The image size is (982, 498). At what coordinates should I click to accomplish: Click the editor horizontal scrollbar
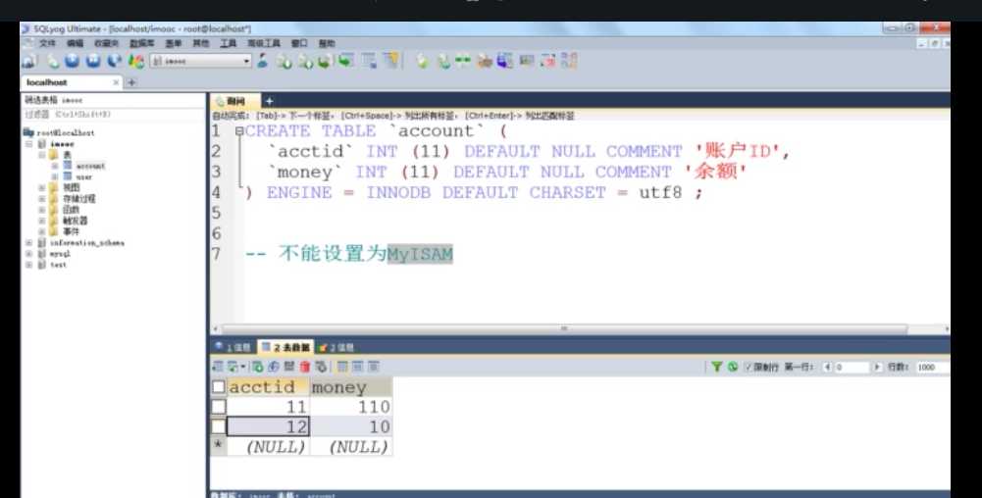[x=564, y=328]
